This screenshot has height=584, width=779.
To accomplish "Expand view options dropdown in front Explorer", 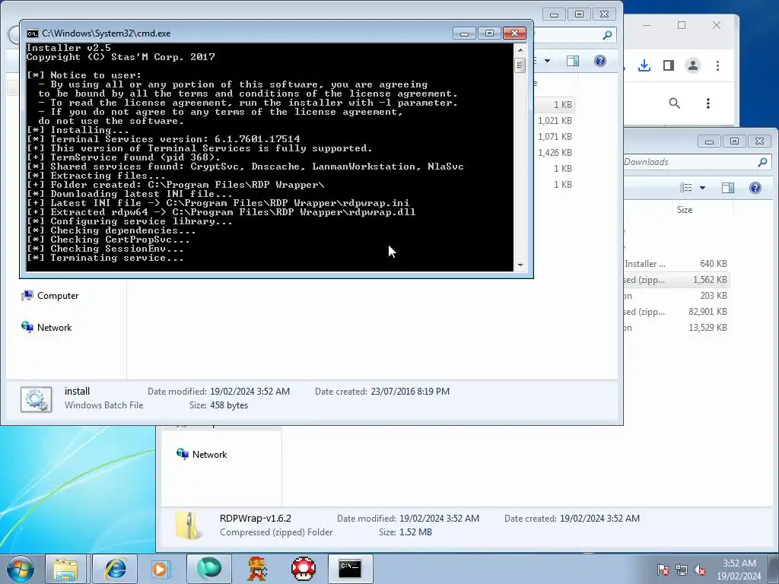I will pos(547,61).
